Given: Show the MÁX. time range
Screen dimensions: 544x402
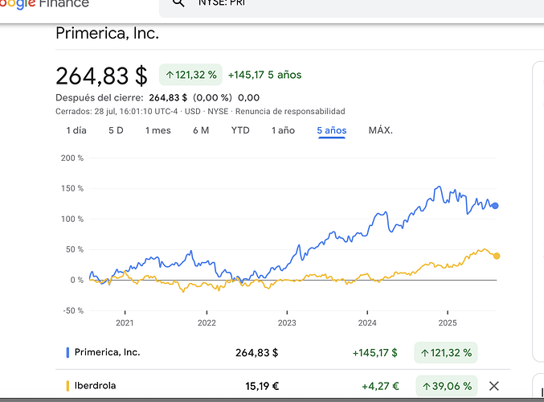Looking at the screenshot, I should click(x=380, y=130).
